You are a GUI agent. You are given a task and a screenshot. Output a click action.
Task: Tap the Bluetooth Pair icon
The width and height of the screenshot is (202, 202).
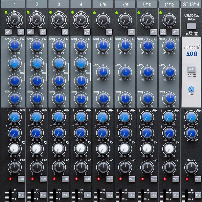coord(191,89)
